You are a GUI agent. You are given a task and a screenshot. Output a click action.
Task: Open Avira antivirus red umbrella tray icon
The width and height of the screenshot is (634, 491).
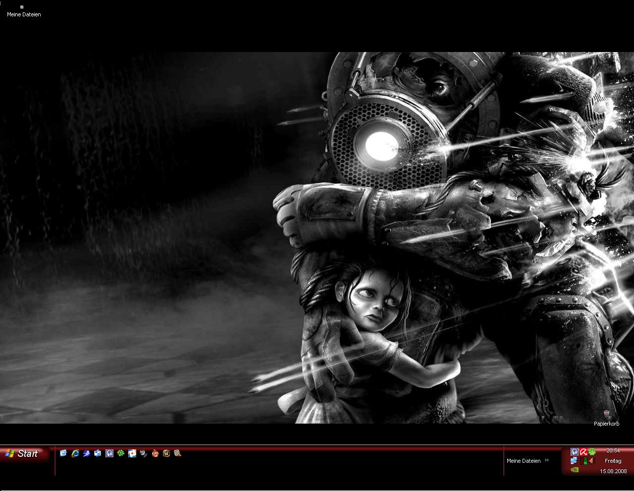click(583, 451)
